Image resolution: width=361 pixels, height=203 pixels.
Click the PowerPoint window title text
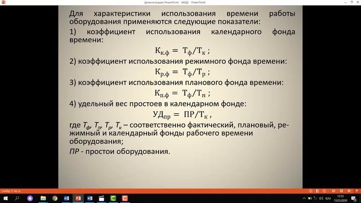pyautogui.click(x=175, y=2)
